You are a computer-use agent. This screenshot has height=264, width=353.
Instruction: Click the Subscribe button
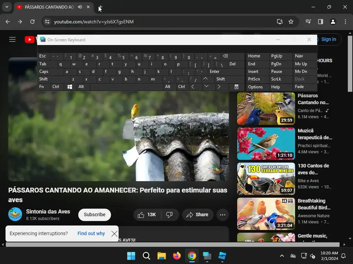click(94, 214)
